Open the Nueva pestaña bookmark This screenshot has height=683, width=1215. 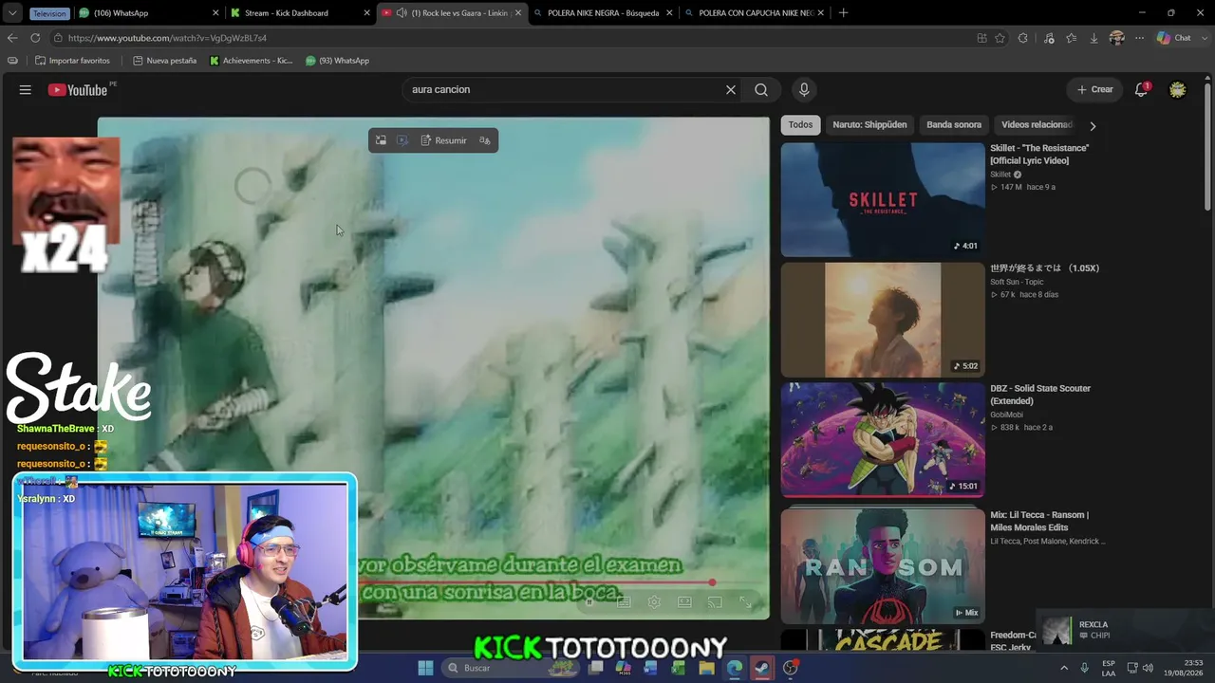(x=164, y=61)
